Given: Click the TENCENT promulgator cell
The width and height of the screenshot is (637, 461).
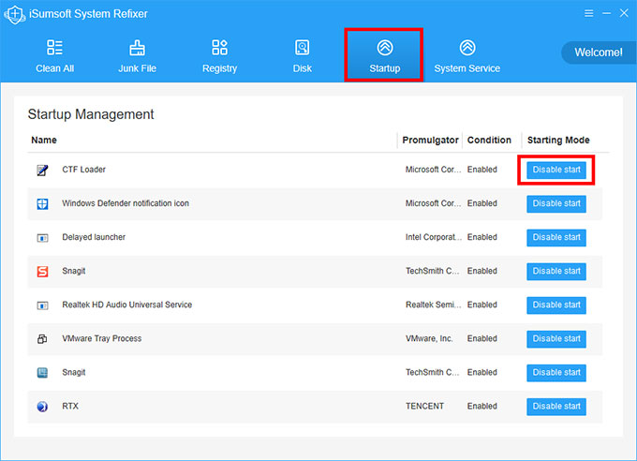Looking at the screenshot, I should click(x=424, y=406).
